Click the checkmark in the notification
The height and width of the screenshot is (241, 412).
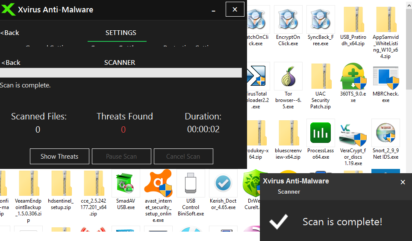pos(279,221)
